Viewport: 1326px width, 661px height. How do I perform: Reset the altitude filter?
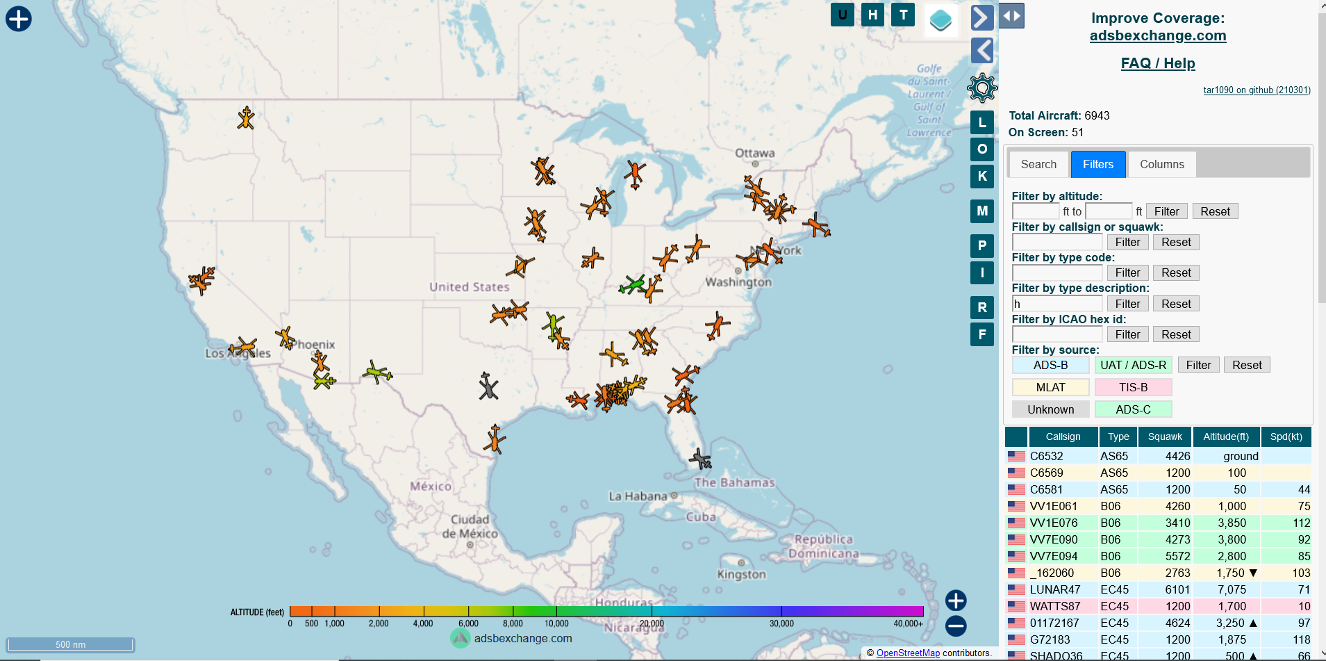tap(1215, 211)
